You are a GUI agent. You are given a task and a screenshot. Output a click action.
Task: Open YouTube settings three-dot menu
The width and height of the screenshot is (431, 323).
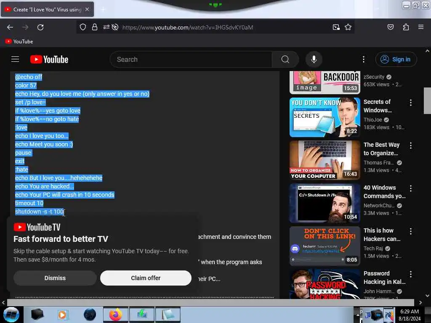point(363,59)
